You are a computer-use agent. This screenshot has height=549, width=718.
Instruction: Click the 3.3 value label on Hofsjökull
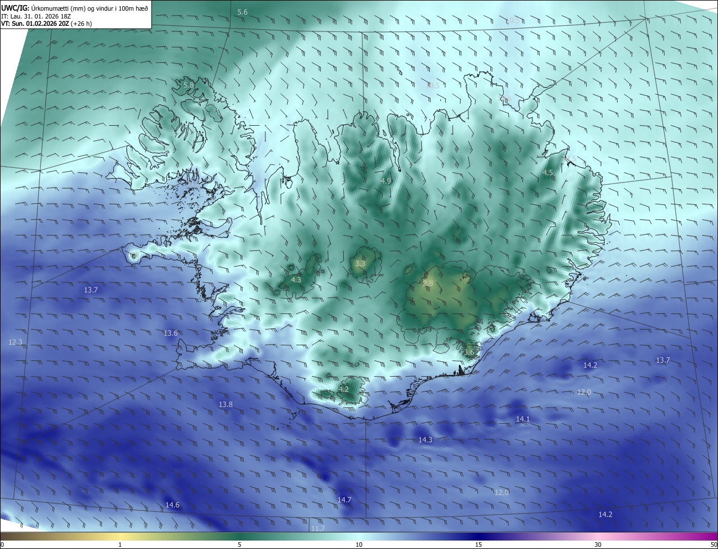pyautogui.click(x=360, y=263)
